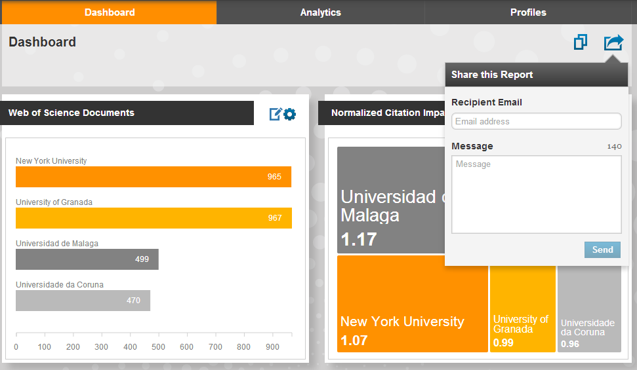Click the Send button
637x370 pixels.
(602, 250)
